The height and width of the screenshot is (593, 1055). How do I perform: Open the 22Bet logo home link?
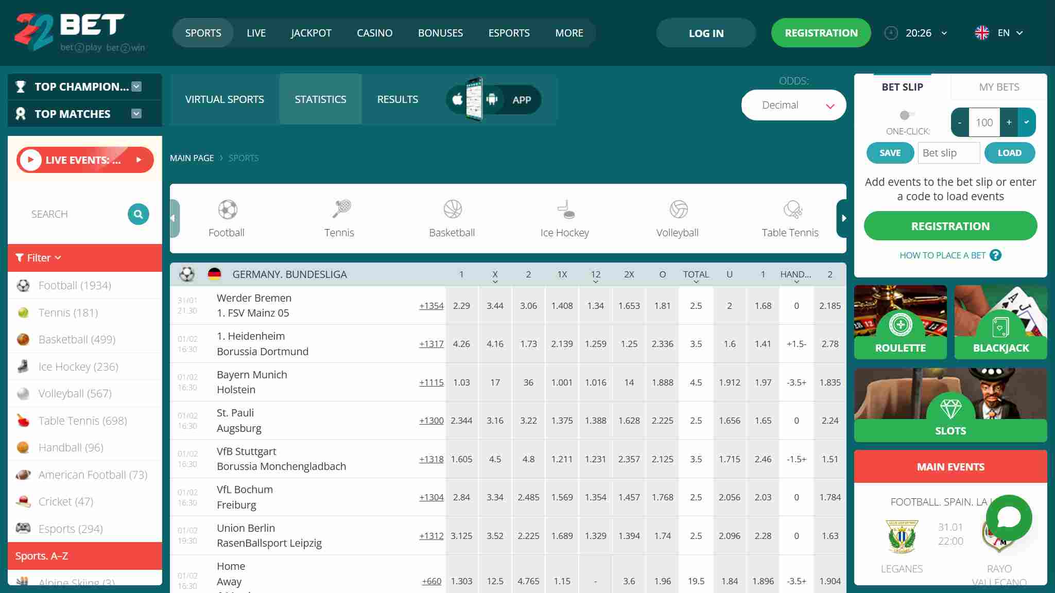point(80,32)
